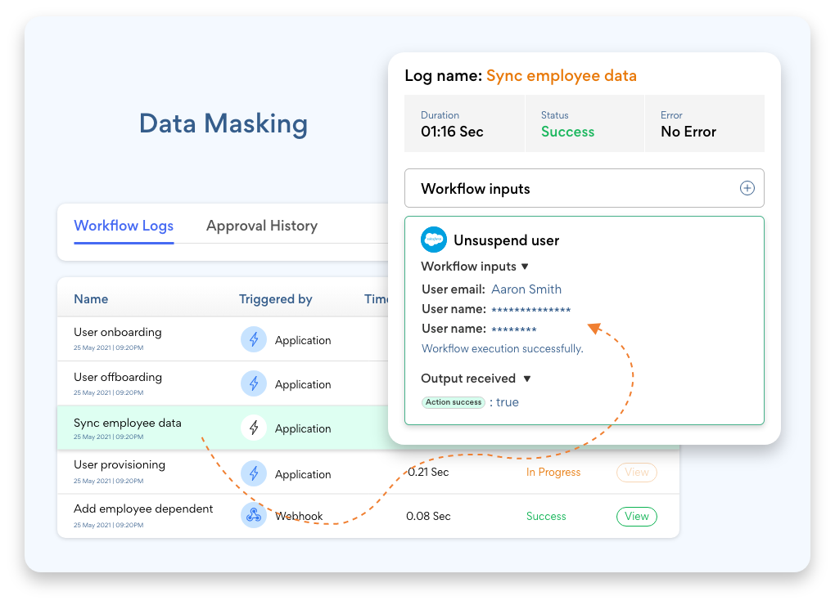
Task: Select the Application icon beside User offboarding
Action: click(x=254, y=383)
